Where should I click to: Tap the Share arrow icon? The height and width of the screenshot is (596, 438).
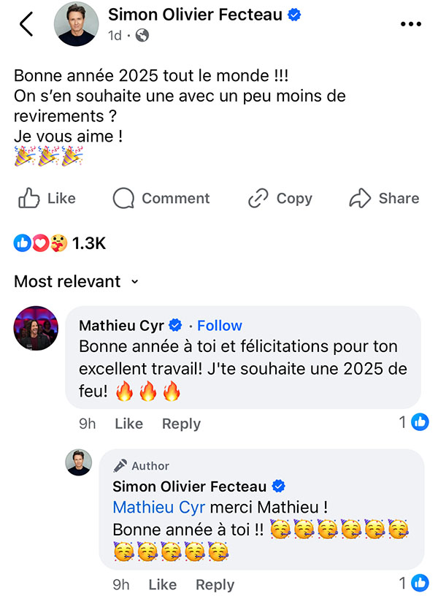(x=360, y=198)
